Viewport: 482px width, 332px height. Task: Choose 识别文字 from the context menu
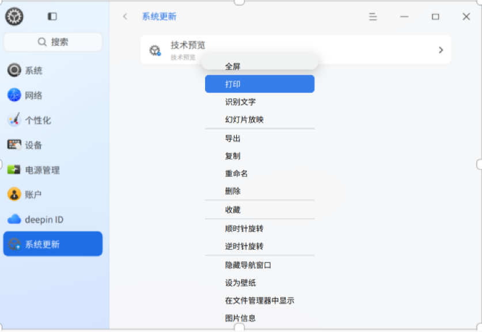point(260,102)
